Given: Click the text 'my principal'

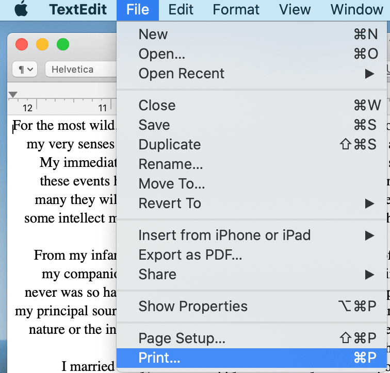Looking at the screenshot, I should point(52,311).
